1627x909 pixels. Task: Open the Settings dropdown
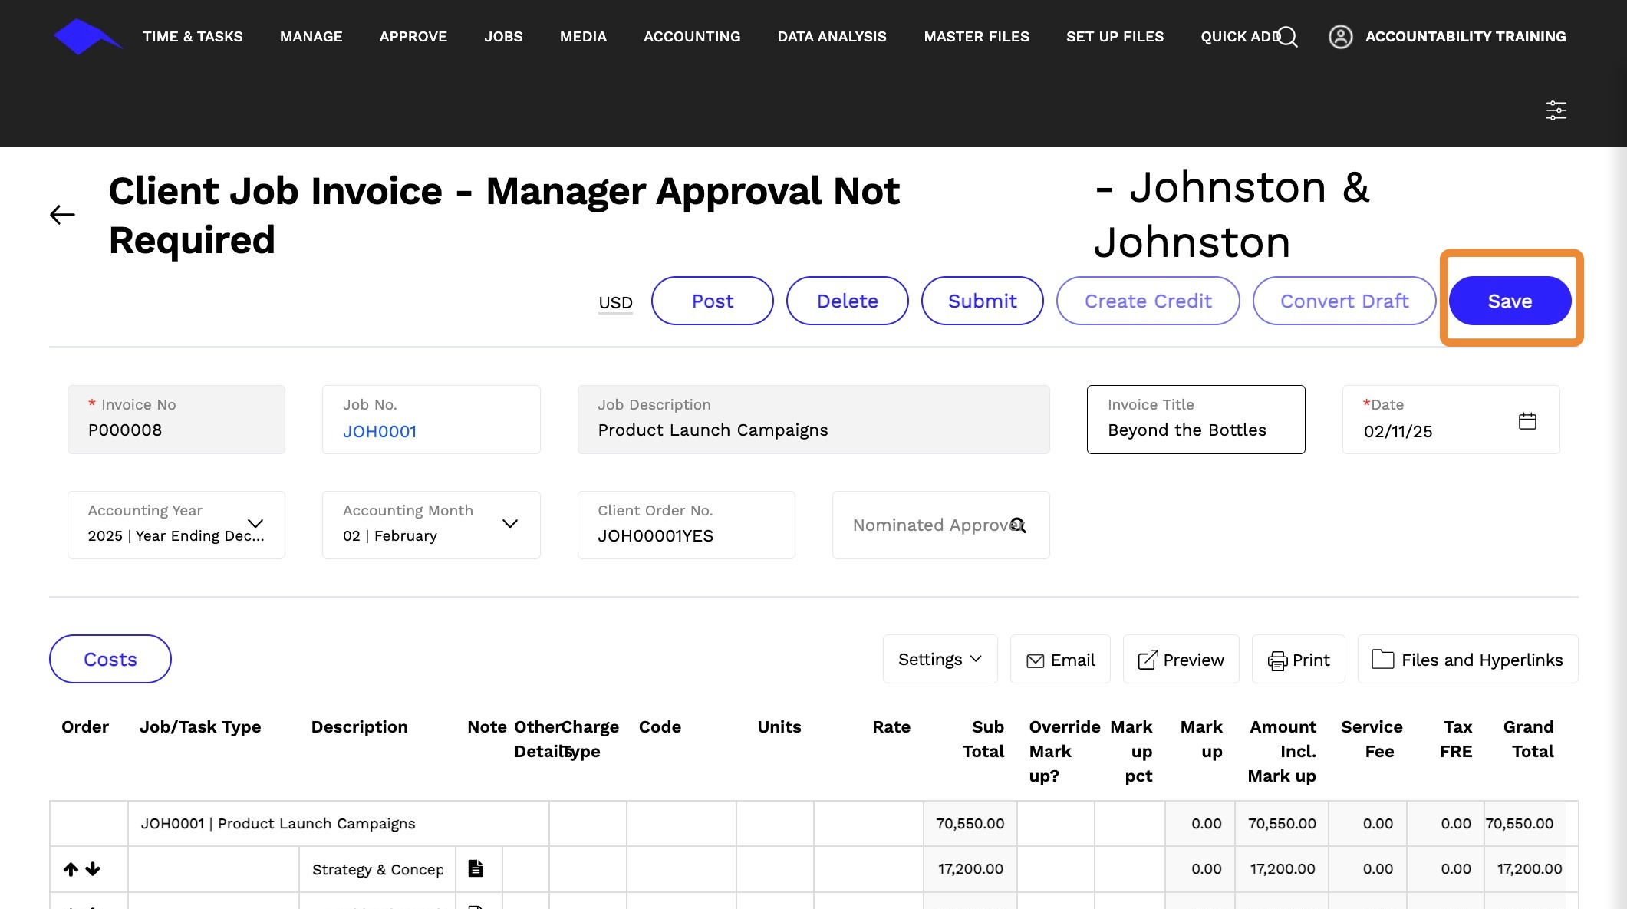click(940, 660)
